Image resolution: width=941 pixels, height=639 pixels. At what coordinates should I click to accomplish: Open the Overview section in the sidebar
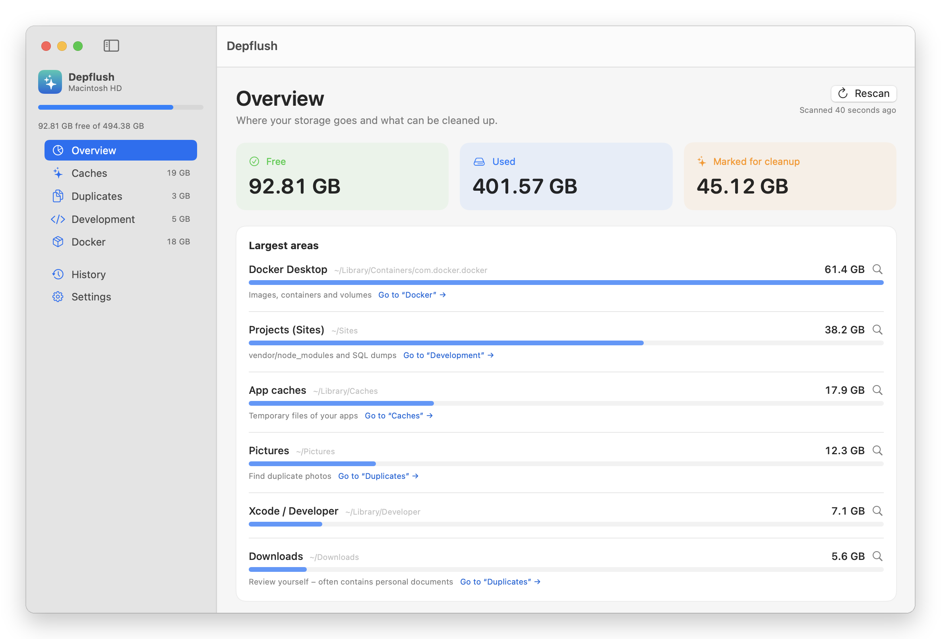[121, 150]
